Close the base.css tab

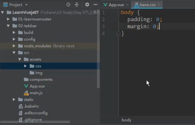pyautogui.click(x=159, y=5)
